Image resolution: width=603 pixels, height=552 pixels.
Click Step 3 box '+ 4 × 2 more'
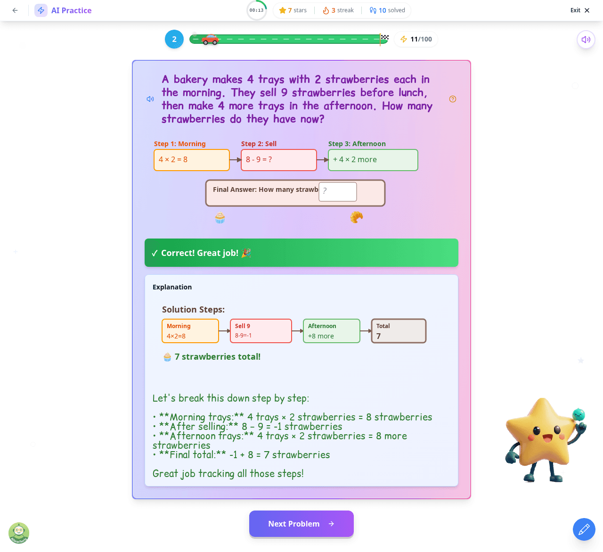point(373,160)
